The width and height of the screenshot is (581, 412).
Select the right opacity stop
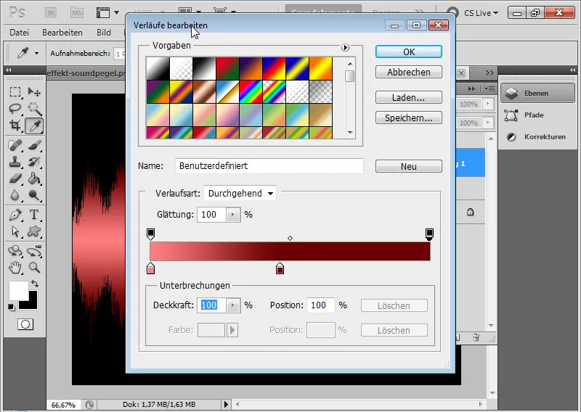click(x=429, y=234)
